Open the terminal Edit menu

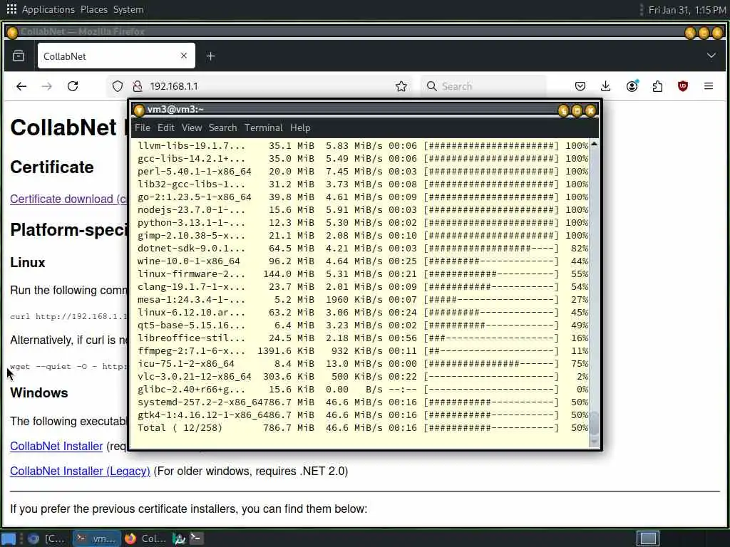[x=165, y=128]
